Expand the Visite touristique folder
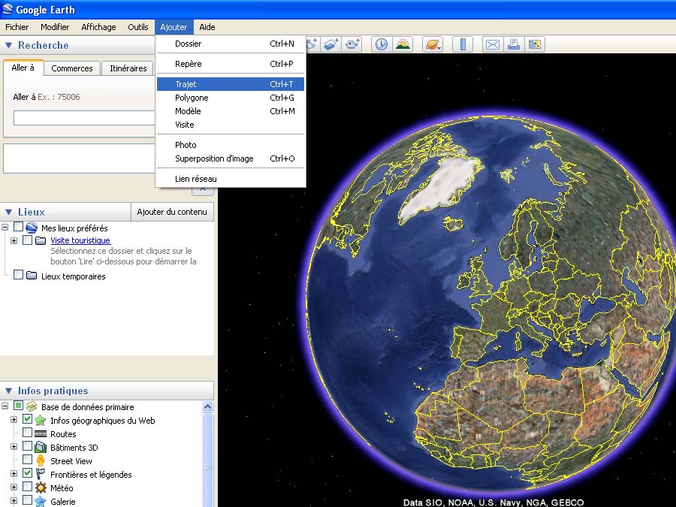The width and height of the screenshot is (676, 507). [14, 240]
